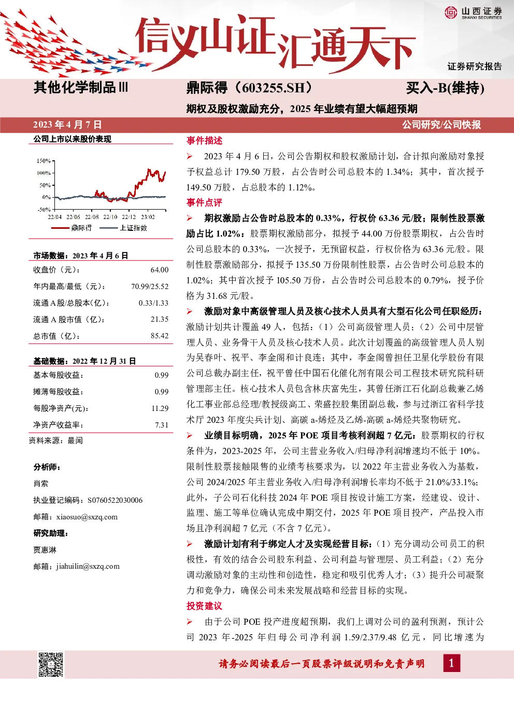Click the 证券研究报告 label
The image size is (514, 728).
(475, 66)
